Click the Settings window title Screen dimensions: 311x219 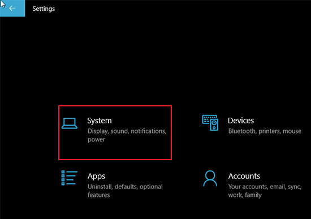(x=44, y=8)
